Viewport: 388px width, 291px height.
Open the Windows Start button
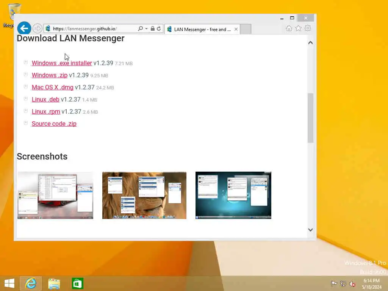pyautogui.click(x=9, y=283)
